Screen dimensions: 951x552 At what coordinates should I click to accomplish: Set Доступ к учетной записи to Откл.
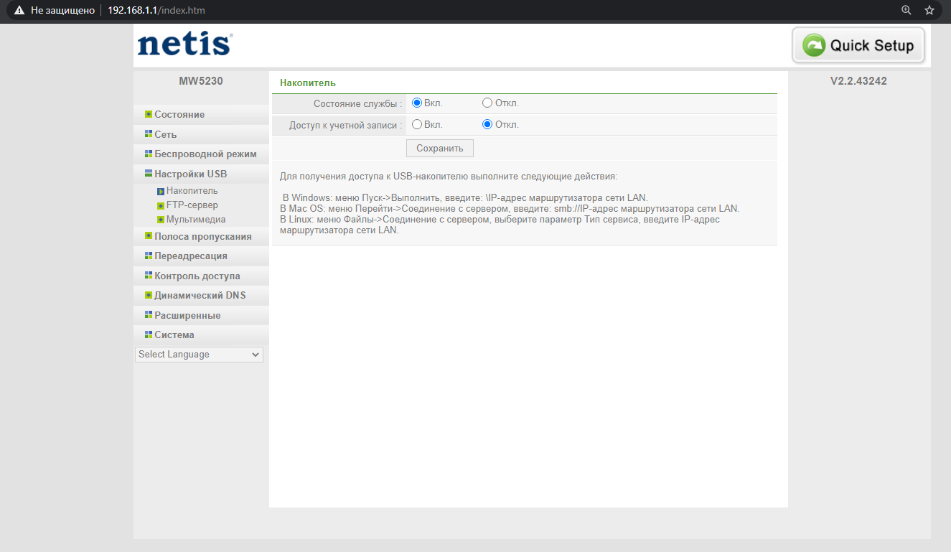tap(487, 125)
